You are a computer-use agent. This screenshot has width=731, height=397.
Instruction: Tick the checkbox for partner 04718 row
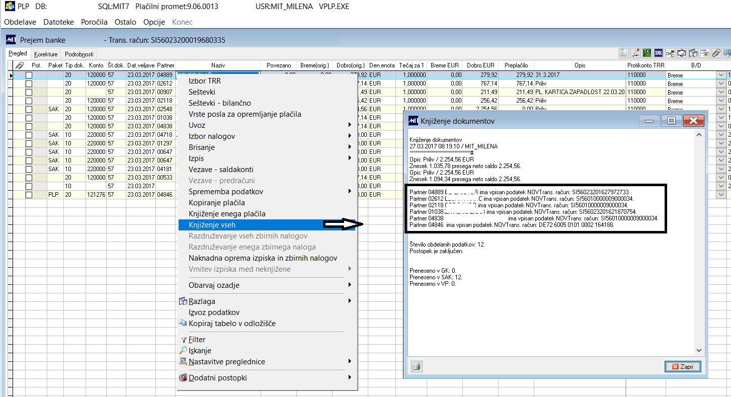(29, 135)
